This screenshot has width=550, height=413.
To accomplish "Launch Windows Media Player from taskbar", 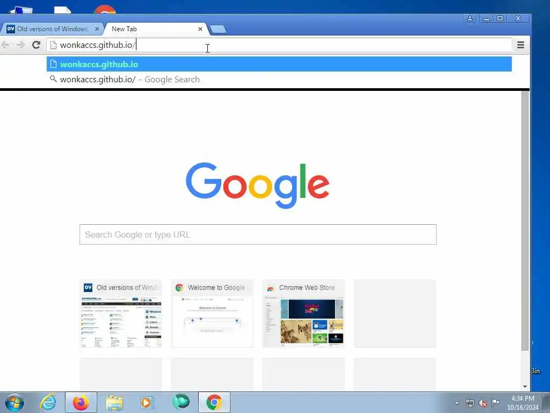I will [x=146, y=402].
